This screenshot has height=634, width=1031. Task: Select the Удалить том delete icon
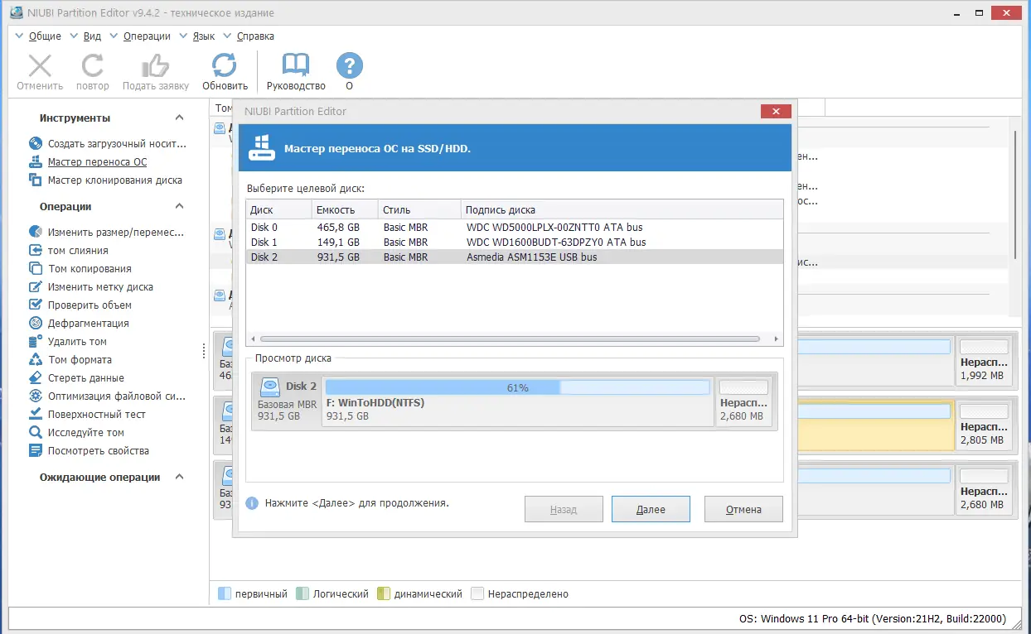pyautogui.click(x=36, y=342)
